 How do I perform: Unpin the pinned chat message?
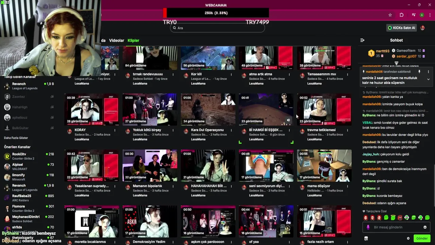[419, 72]
